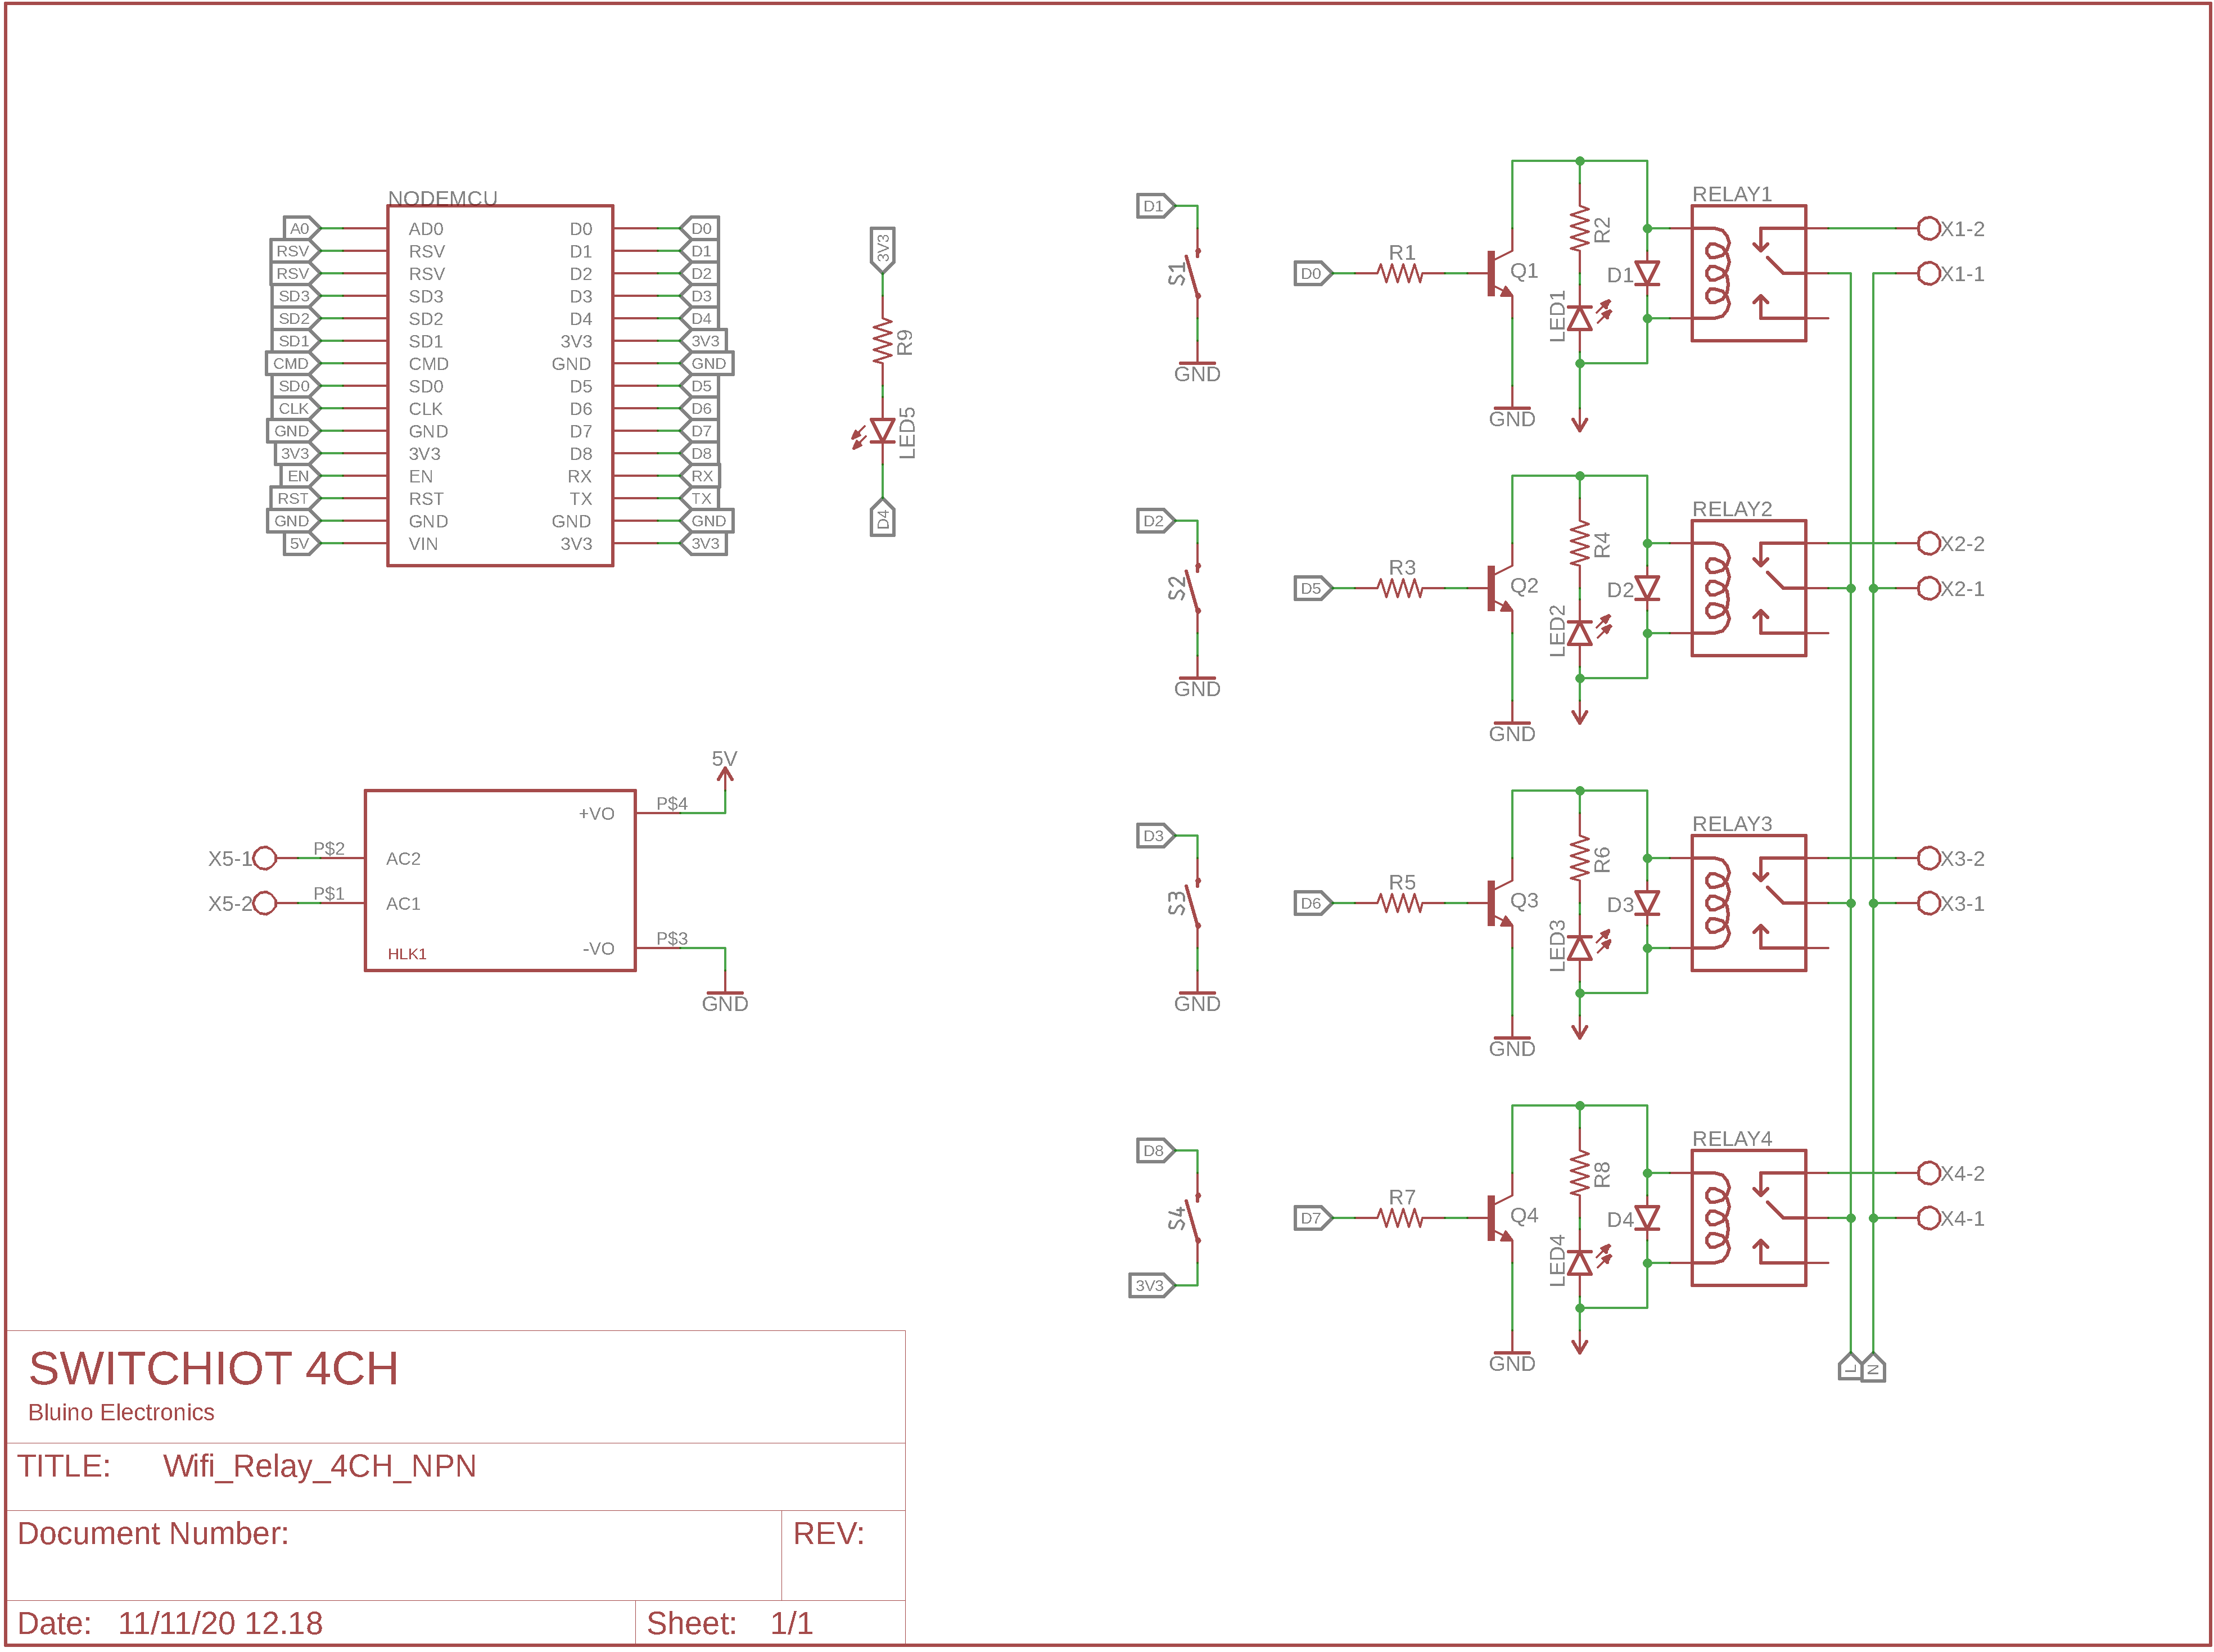
Task: Click terminal pad X5-1
Action: coord(264,858)
